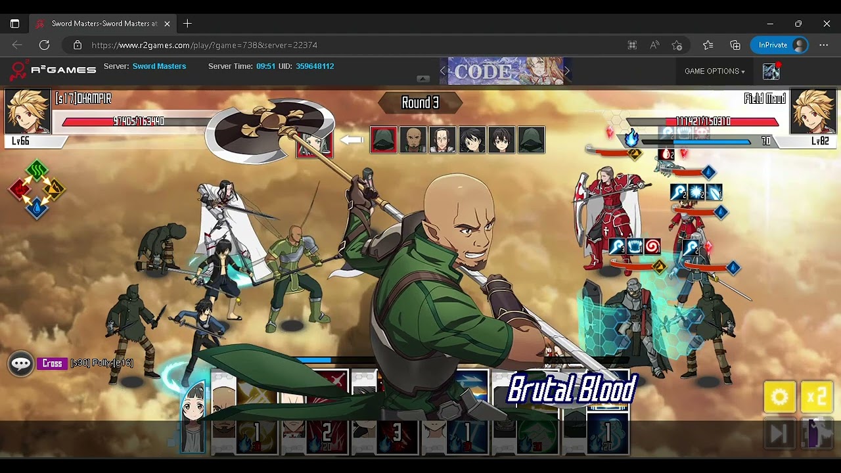This screenshot has height=473, width=841.
Task: Skip the battle with the skip-forward button
Action: tap(780, 434)
